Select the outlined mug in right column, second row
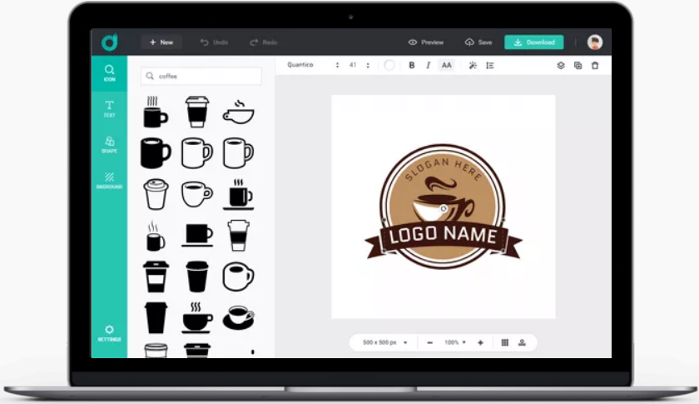 tap(238, 153)
